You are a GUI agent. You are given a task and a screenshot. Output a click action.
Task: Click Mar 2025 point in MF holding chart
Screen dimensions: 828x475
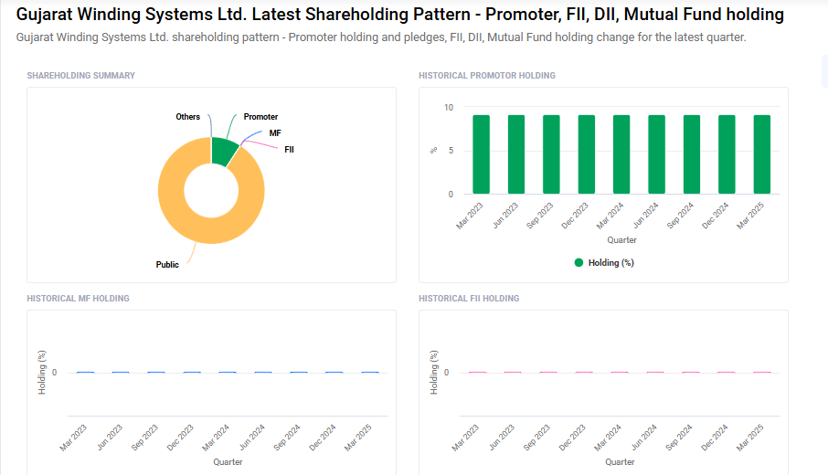coord(370,372)
